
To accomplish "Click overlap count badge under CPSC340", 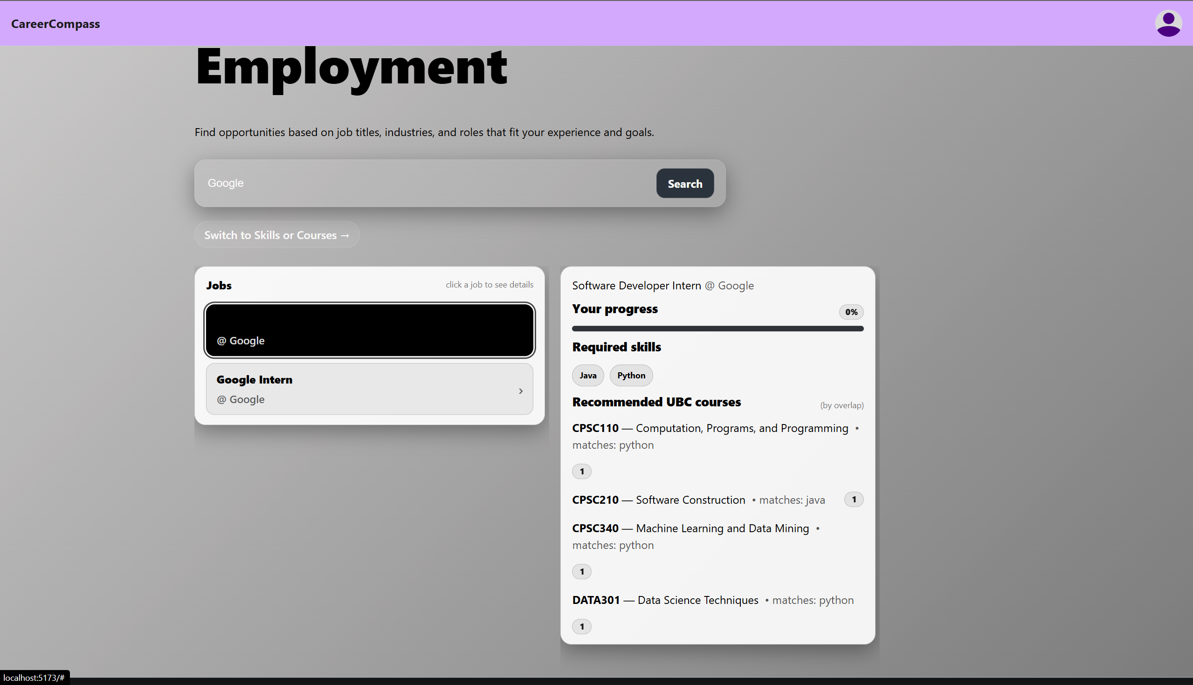I will click(582, 572).
